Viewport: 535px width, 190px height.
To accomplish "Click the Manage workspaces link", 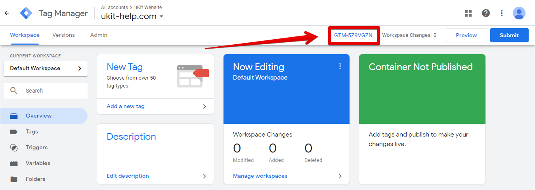I will coord(260,176).
